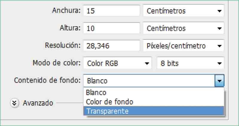Viewport: 239px width, 126px height.
Task: Click the Resolución value field
Action: click(x=111, y=46)
